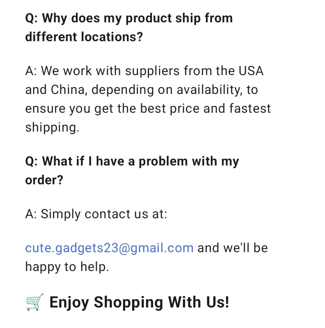The image size is (325, 328).
Task: Click the text 'happy to help.'
Action: 67,267
